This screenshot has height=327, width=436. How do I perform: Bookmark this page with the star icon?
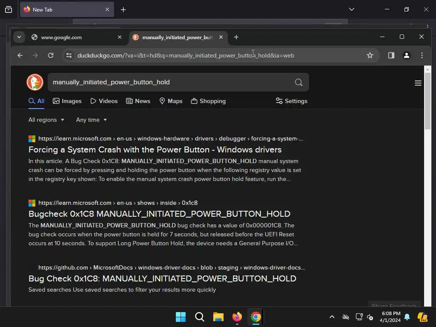370,55
